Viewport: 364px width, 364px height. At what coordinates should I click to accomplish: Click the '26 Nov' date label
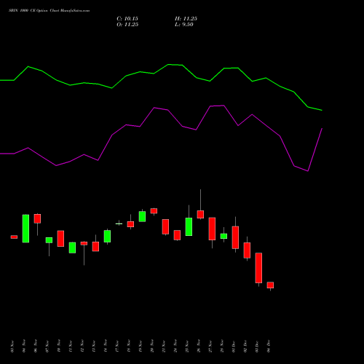click(x=199, y=347)
